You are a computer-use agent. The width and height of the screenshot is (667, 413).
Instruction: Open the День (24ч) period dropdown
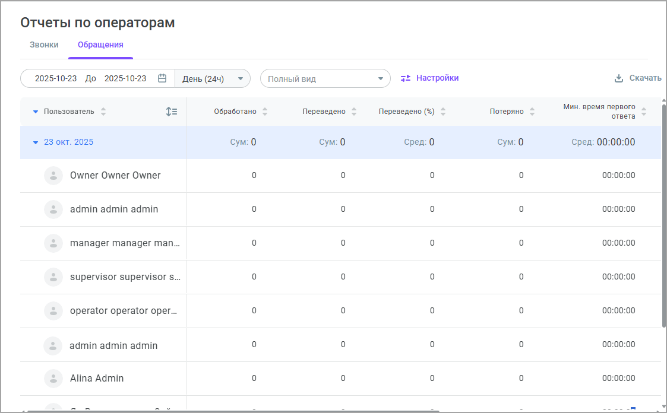pyautogui.click(x=213, y=78)
